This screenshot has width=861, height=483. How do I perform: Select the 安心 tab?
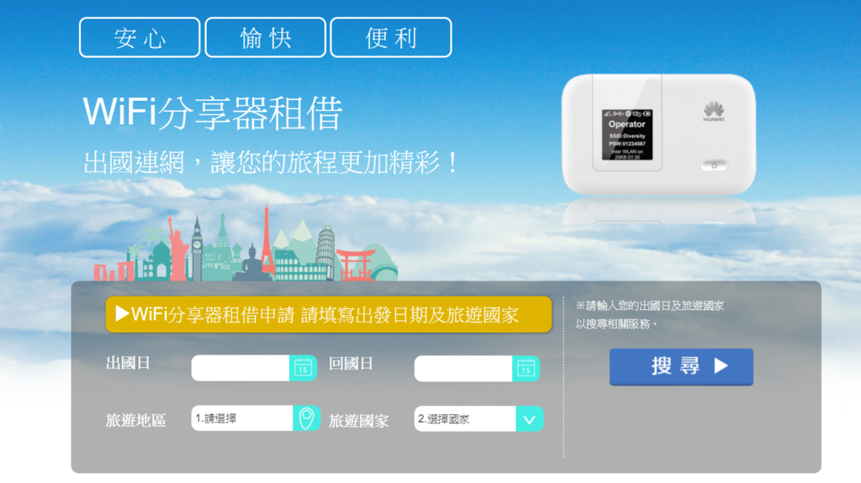coord(140,37)
